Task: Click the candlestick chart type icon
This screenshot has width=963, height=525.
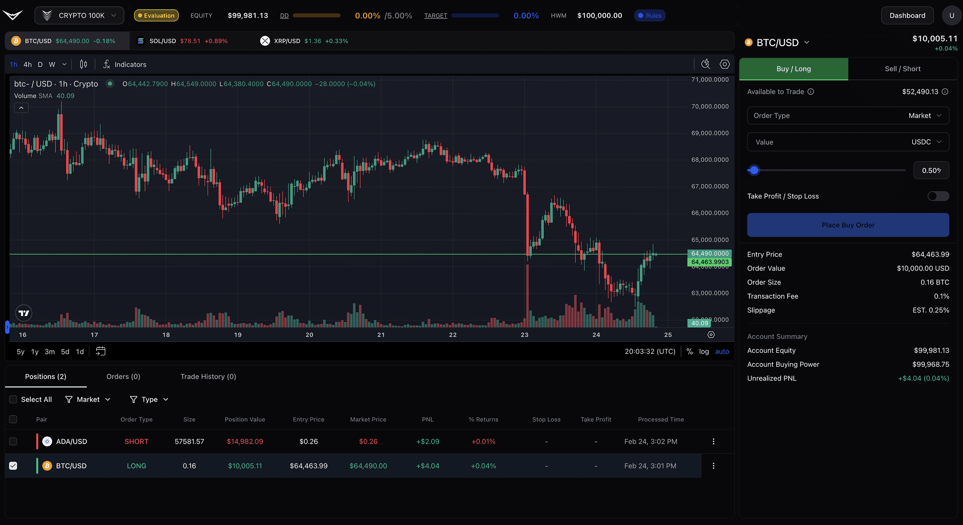Action: 83,64
